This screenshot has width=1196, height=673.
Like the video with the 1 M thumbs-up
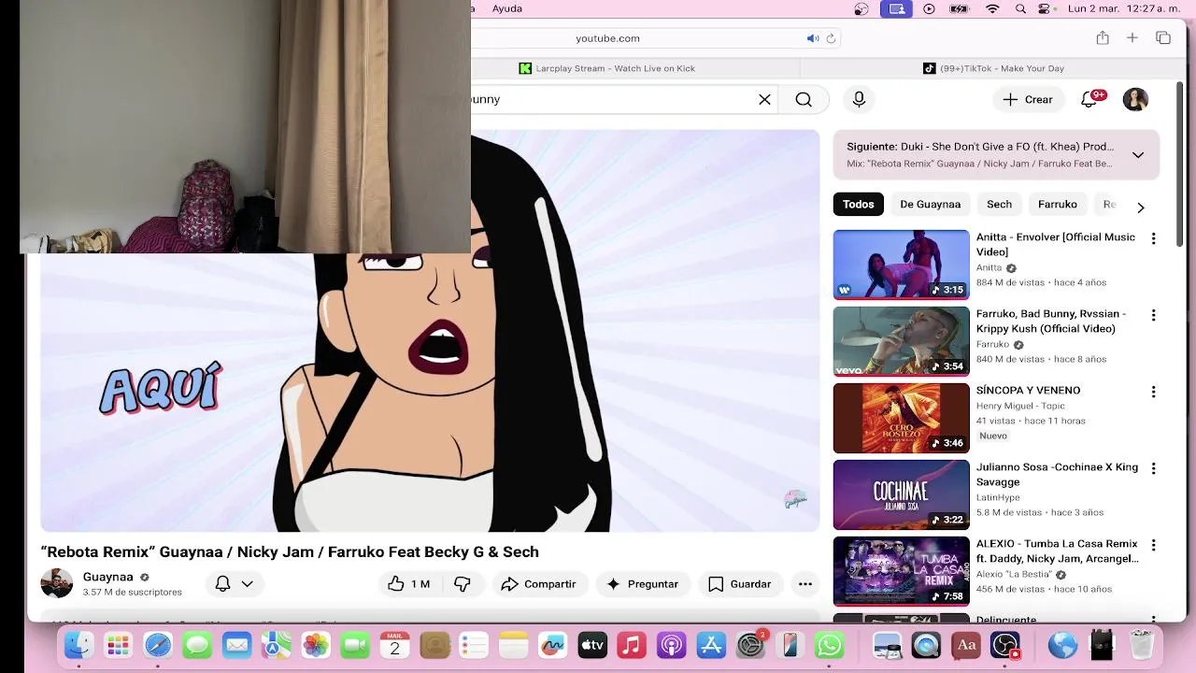(408, 583)
